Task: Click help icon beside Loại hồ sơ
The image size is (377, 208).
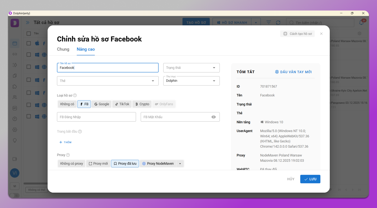Action: (75, 95)
